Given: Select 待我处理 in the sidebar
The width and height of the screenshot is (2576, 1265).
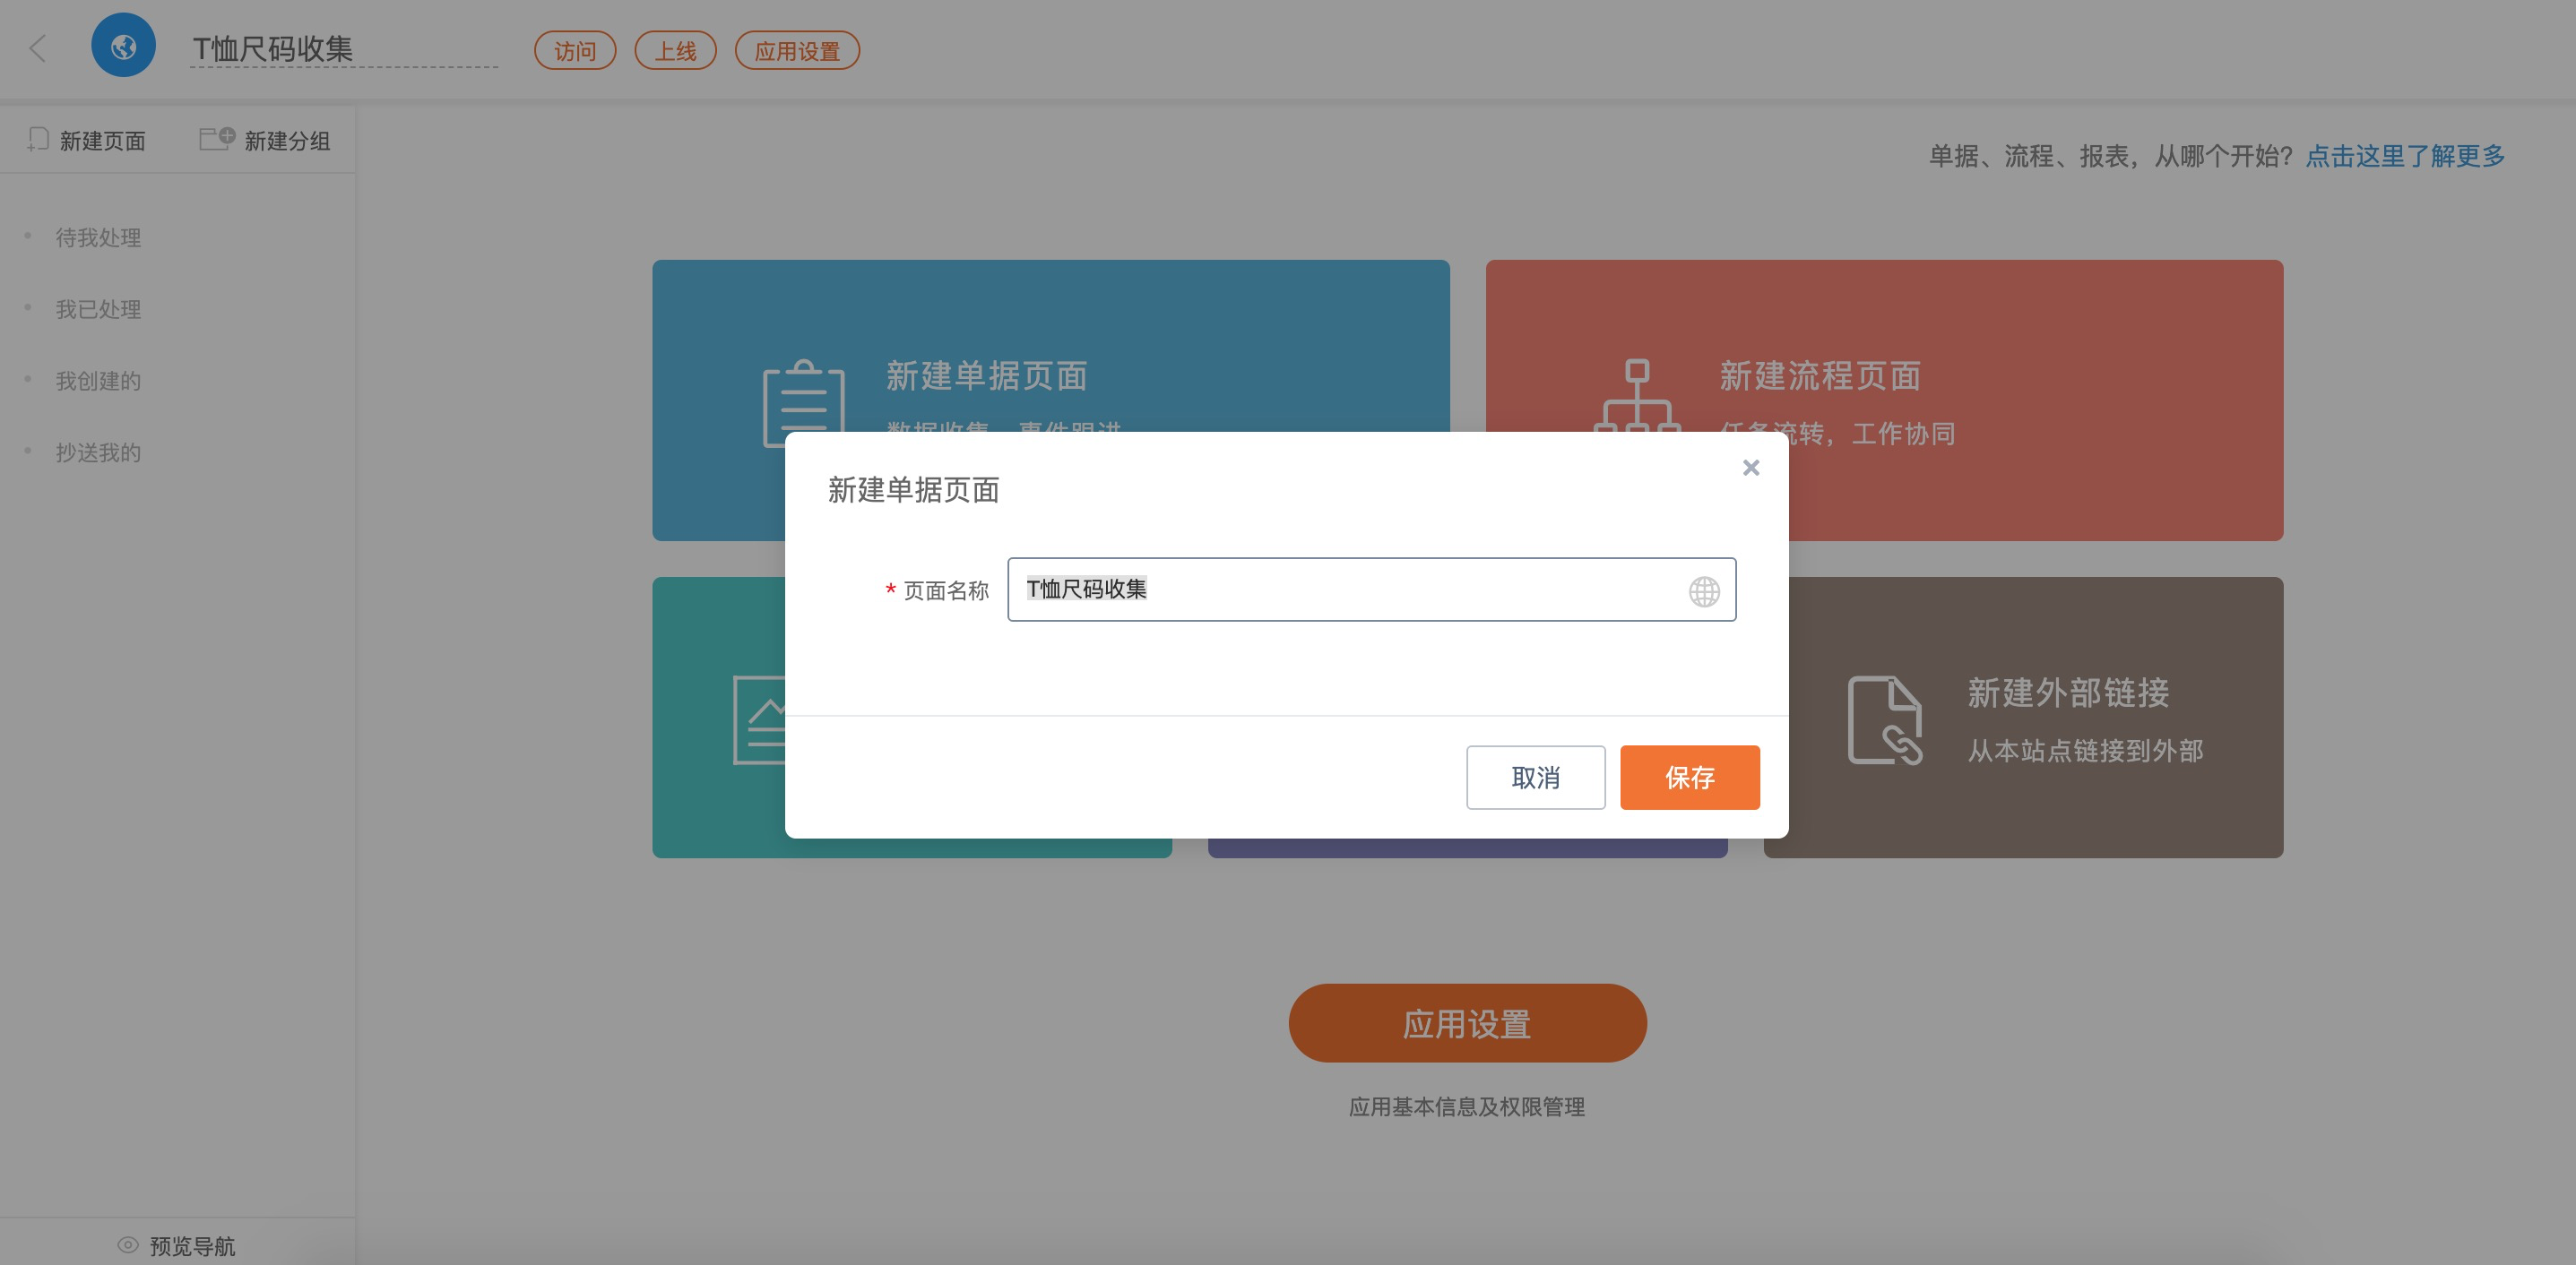Looking at the screenshot, I should (x=98, y=237).
